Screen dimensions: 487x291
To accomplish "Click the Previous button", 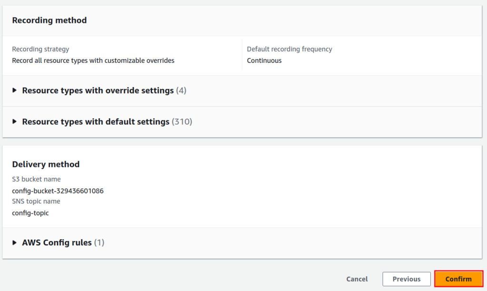I will [406, 279].
